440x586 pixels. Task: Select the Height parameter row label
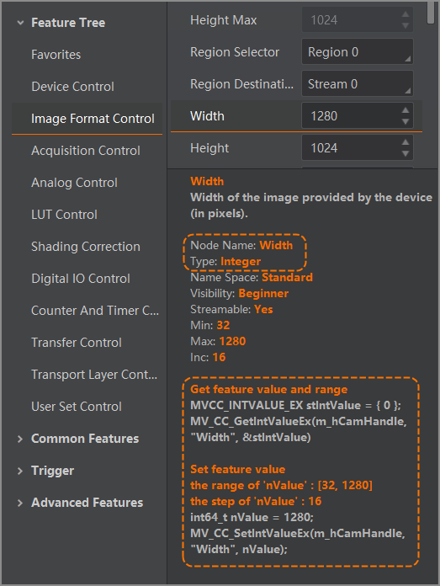pos(209,148)
